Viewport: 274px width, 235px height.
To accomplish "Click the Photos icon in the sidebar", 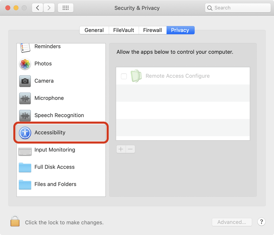I will 25,64.
